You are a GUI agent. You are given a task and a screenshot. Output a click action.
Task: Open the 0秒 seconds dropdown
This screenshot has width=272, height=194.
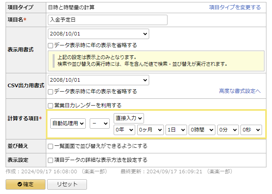tap(251, 130)
